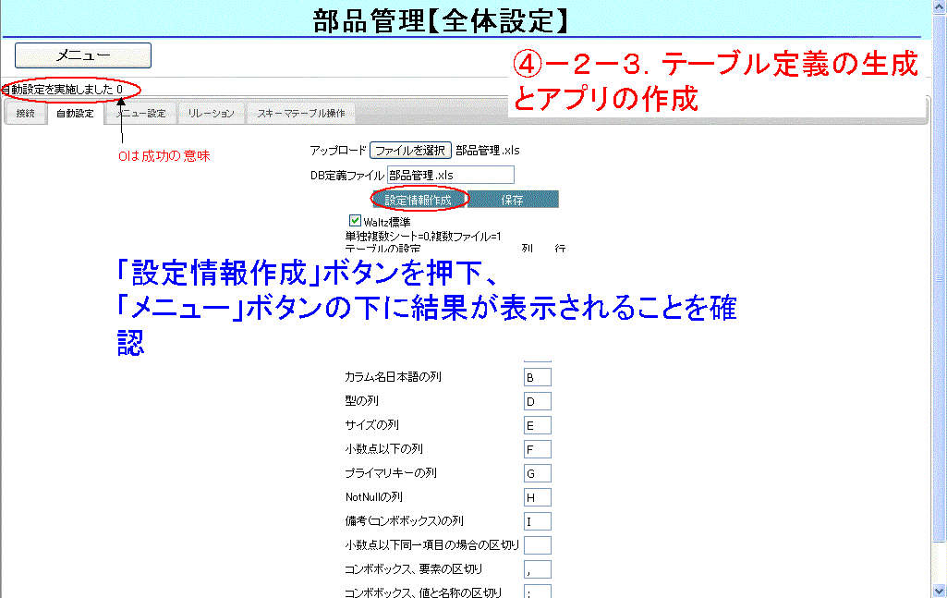This screenshot has height=598, width=947.
Task: Focus the カラム名日本語の列 input field
Action: (537, 377)
